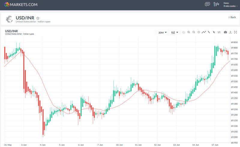Zoom in on the chart
Viewport: 240px width, 147px height.
(x=189, y=32)
